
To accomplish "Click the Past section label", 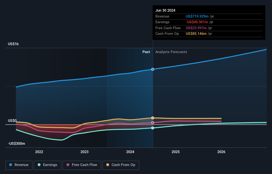I will click(146, 52).
